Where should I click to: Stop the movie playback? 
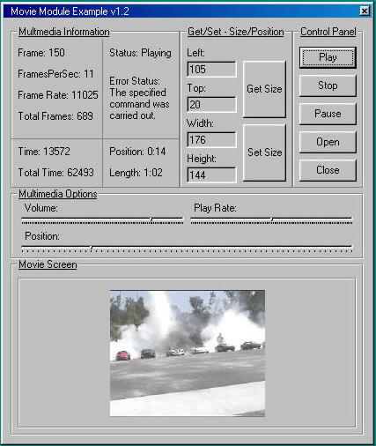[328, 85]
